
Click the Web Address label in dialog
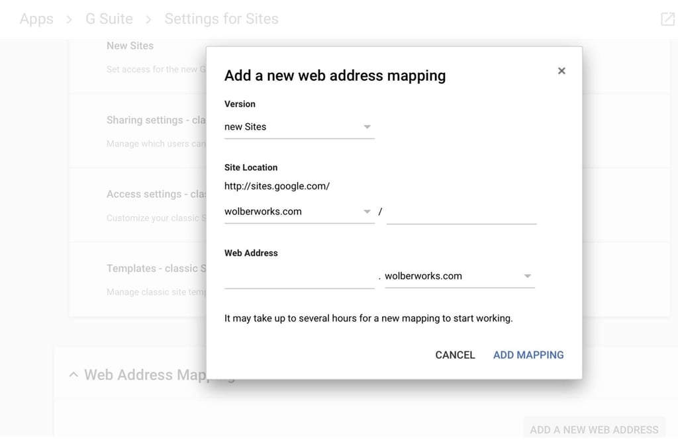click(251, 253)
